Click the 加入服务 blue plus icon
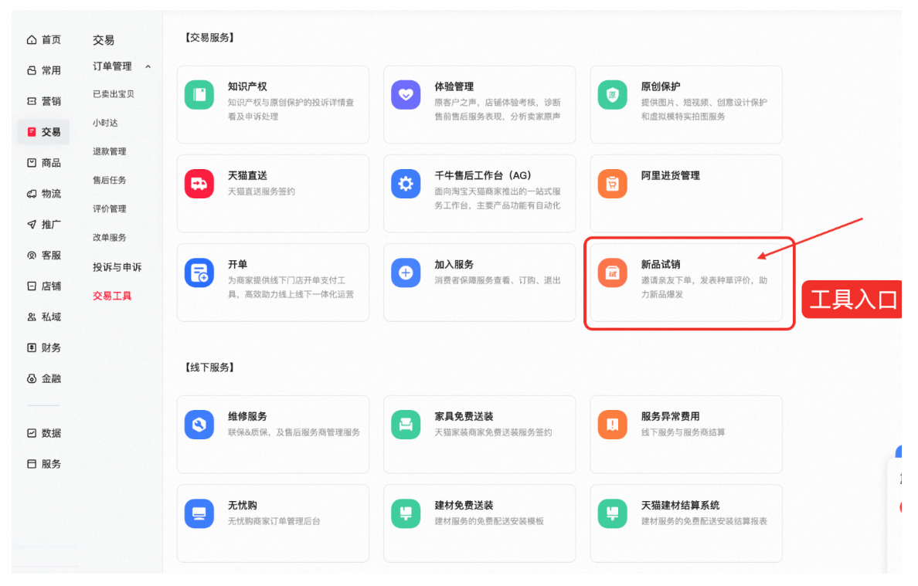 coord(406,273)
